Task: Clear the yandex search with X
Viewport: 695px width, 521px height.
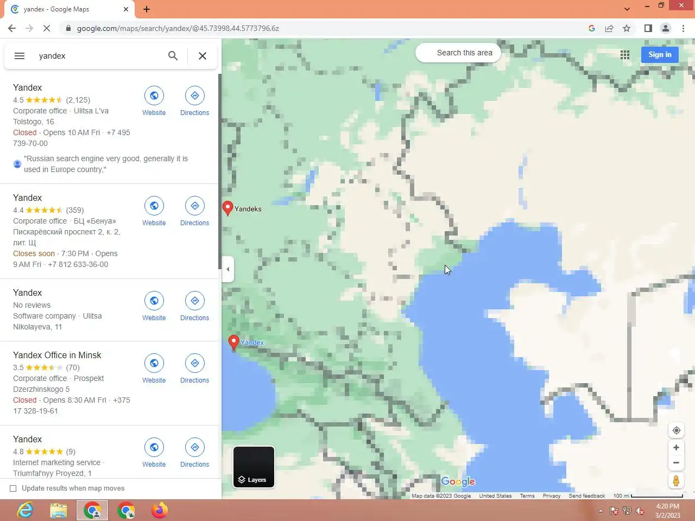Action: (203, 56)
